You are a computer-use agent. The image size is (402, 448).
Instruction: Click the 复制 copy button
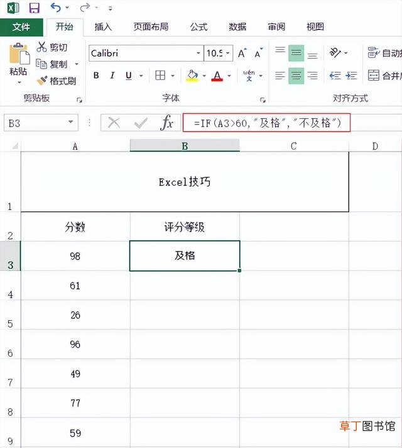tap(52, 64)
